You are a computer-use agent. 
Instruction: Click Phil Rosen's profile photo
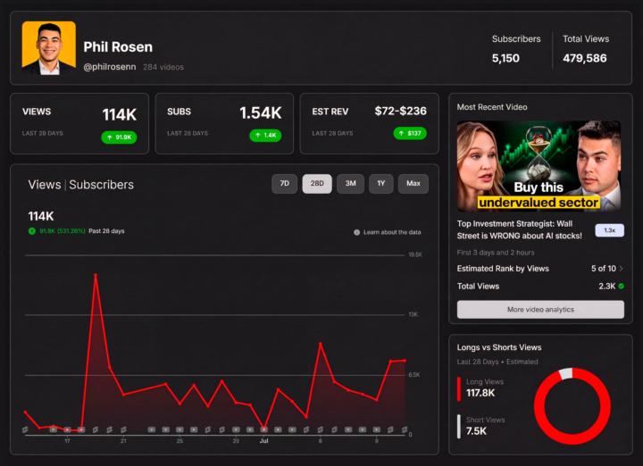coord(49,48)
